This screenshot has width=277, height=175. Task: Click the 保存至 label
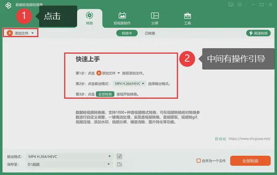(13, 165)
